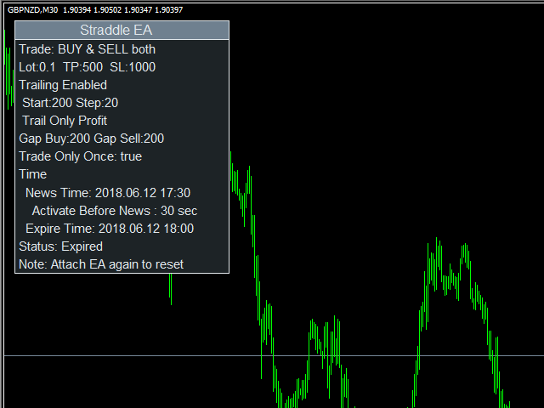
Task: Click the 'Gap Buy:200 Gap Sell:200' line
Action: click(x=91, y=139)
